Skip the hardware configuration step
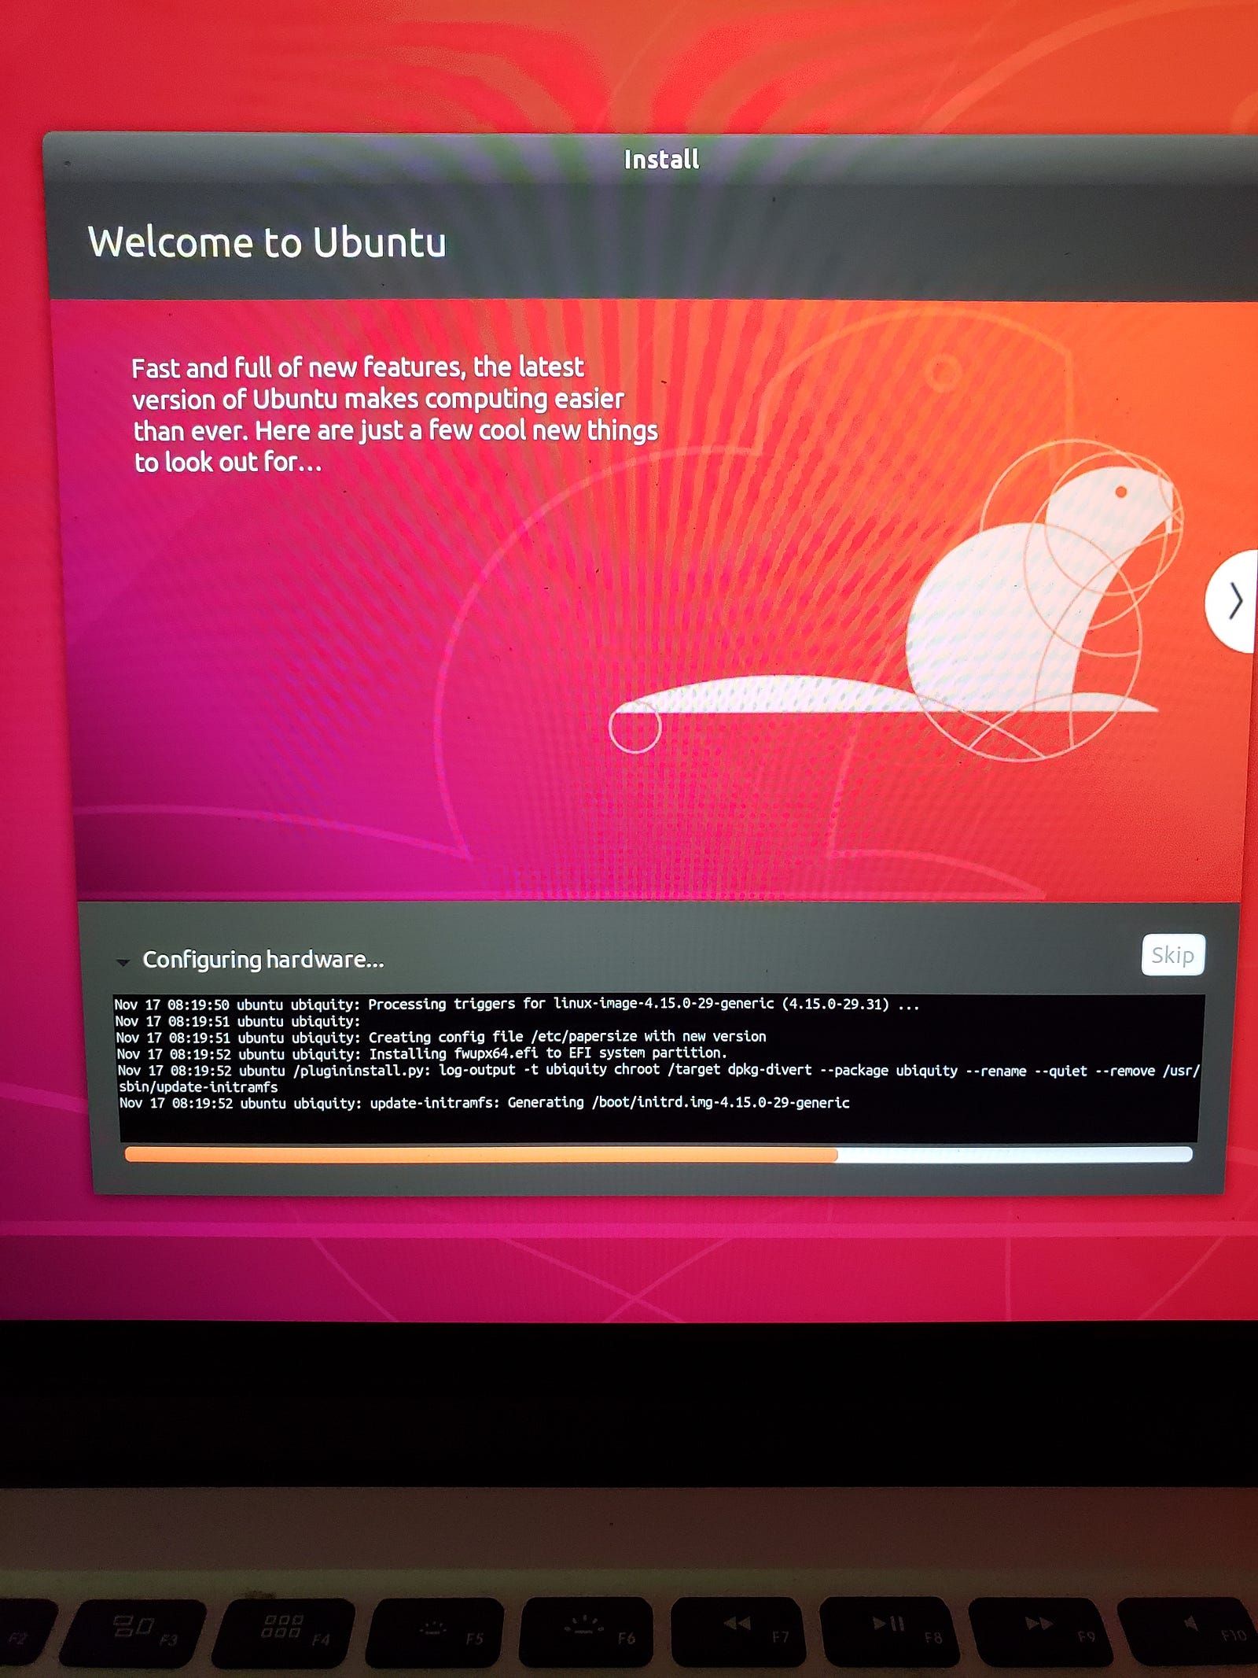Image resolution: width=1258 pixels, height=1678 pixels. click(1172, 955)
